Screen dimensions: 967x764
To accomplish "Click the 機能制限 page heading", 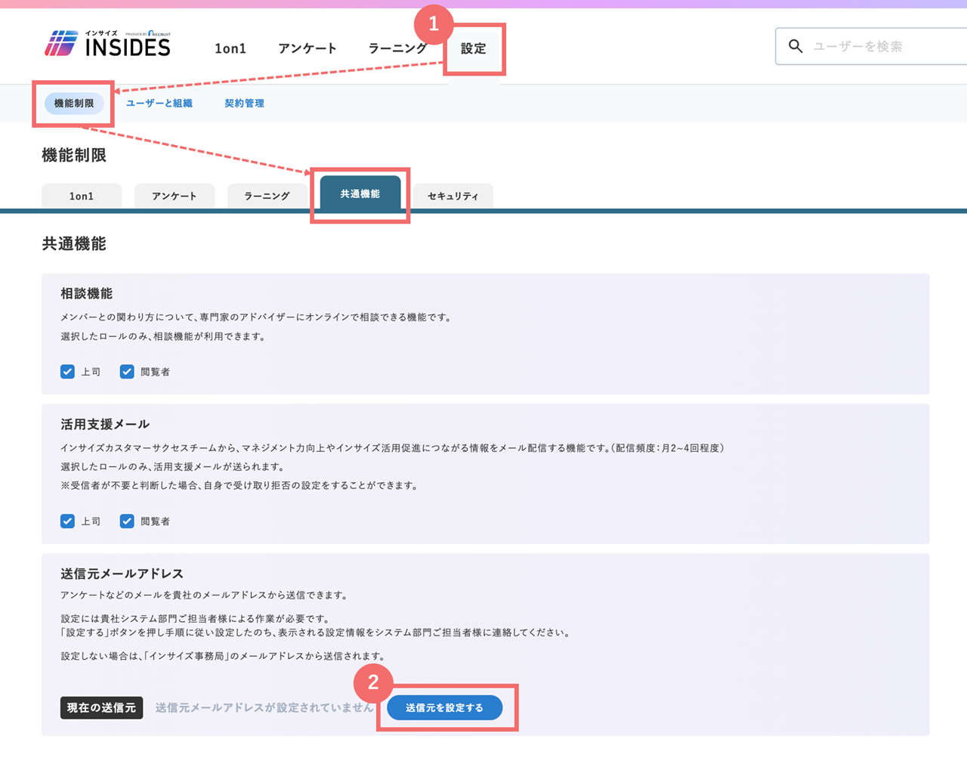I will click(74, 155).
